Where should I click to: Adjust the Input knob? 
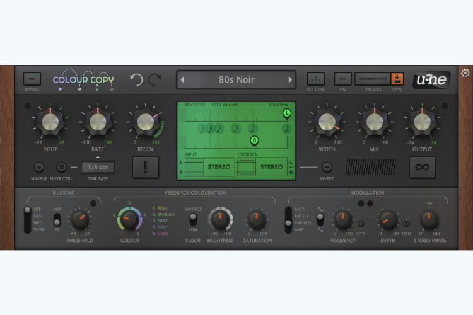point(50,122)
